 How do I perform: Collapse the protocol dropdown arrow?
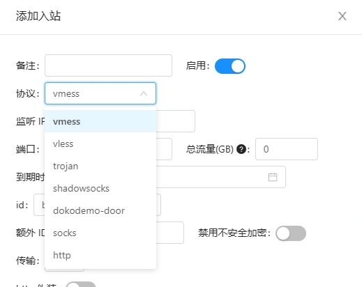tap(144, 93)
